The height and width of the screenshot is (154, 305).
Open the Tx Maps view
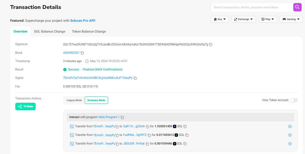(x=25, y=107)
